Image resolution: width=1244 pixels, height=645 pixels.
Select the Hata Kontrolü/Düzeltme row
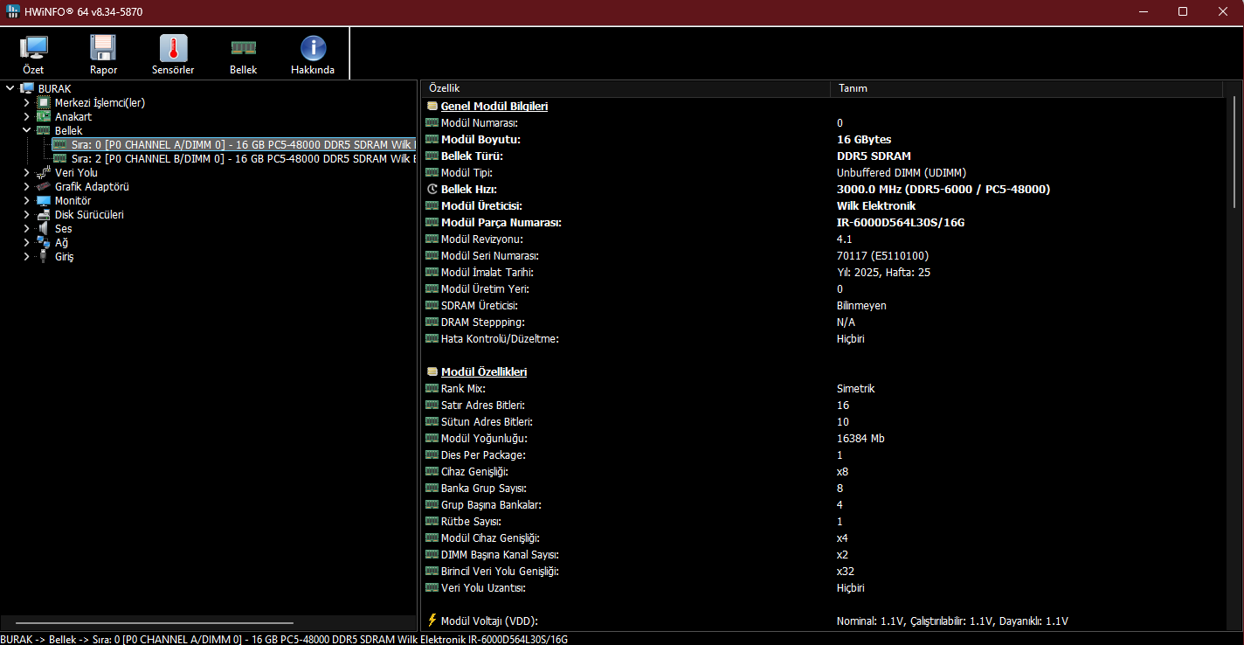[x=824, y=338]
